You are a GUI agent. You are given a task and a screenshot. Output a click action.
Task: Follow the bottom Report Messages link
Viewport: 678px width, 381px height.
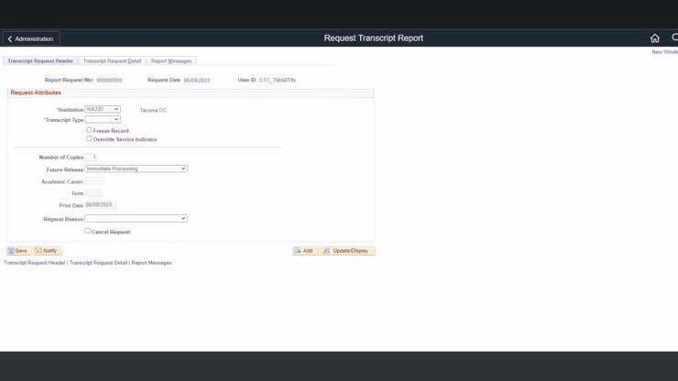pos(151,263)
